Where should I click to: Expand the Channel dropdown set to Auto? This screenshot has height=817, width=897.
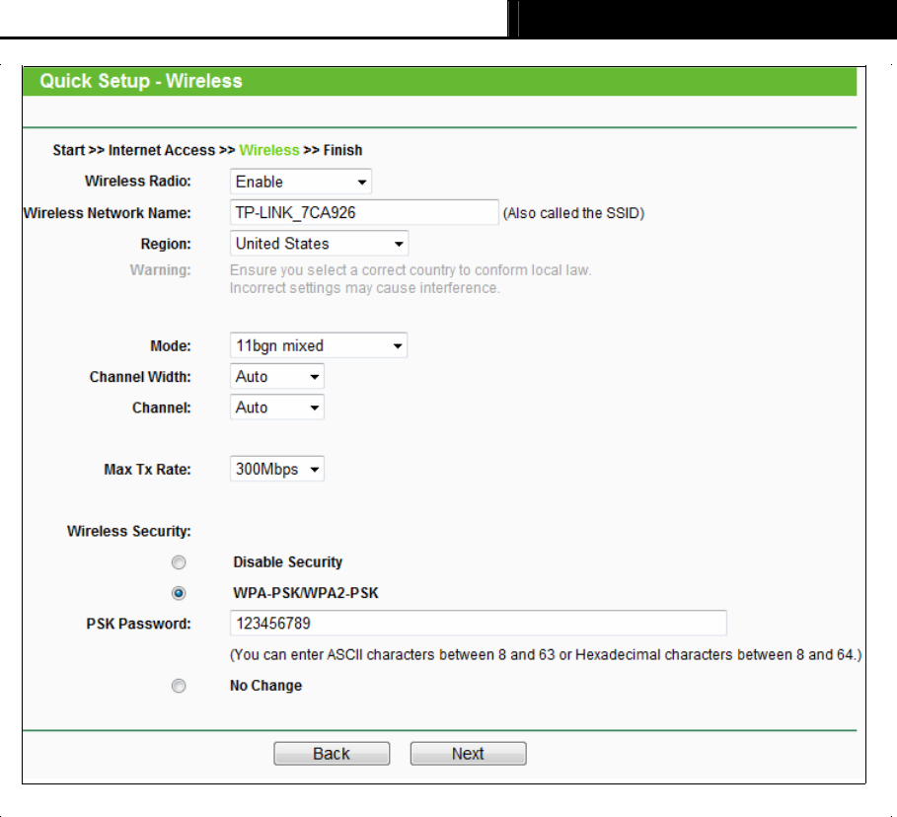coord(277,408)
